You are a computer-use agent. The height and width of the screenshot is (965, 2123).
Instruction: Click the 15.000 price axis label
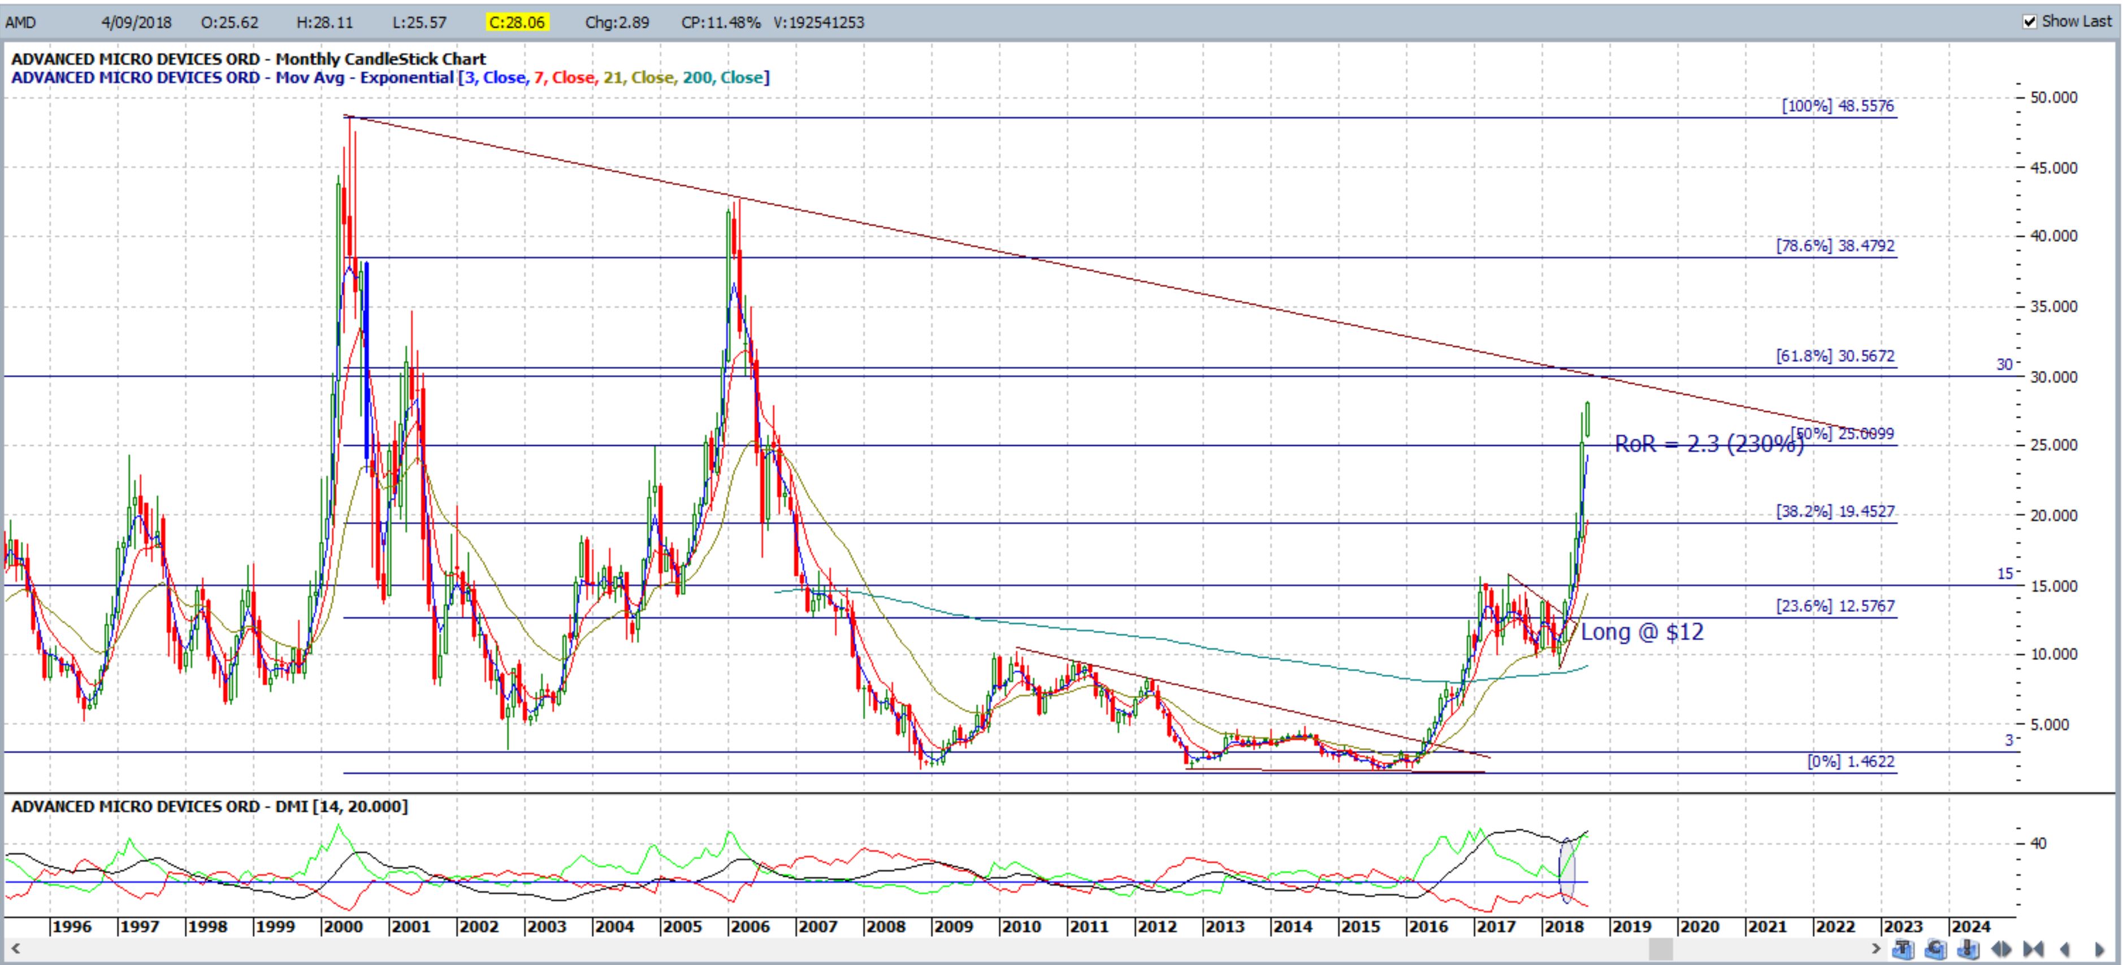(x=2054, y=586)
